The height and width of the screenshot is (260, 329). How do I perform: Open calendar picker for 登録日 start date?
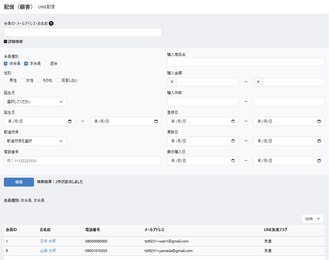[x=233, y=122]
